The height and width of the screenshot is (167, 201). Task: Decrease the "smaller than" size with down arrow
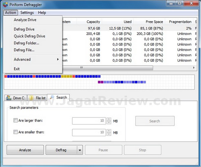tap(109, 134)
